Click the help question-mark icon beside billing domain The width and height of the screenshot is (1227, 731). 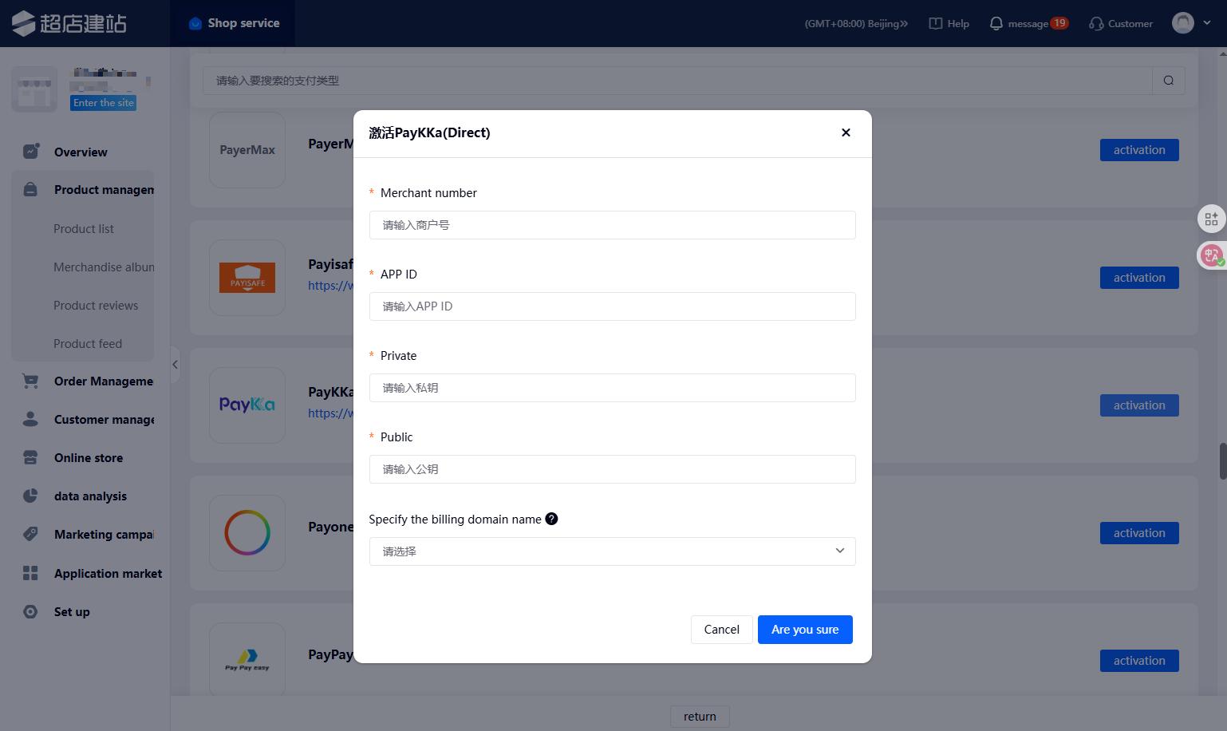[x=551, y=519]
